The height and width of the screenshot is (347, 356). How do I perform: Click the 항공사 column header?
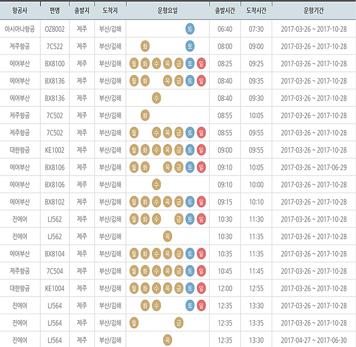click(20, 10)
